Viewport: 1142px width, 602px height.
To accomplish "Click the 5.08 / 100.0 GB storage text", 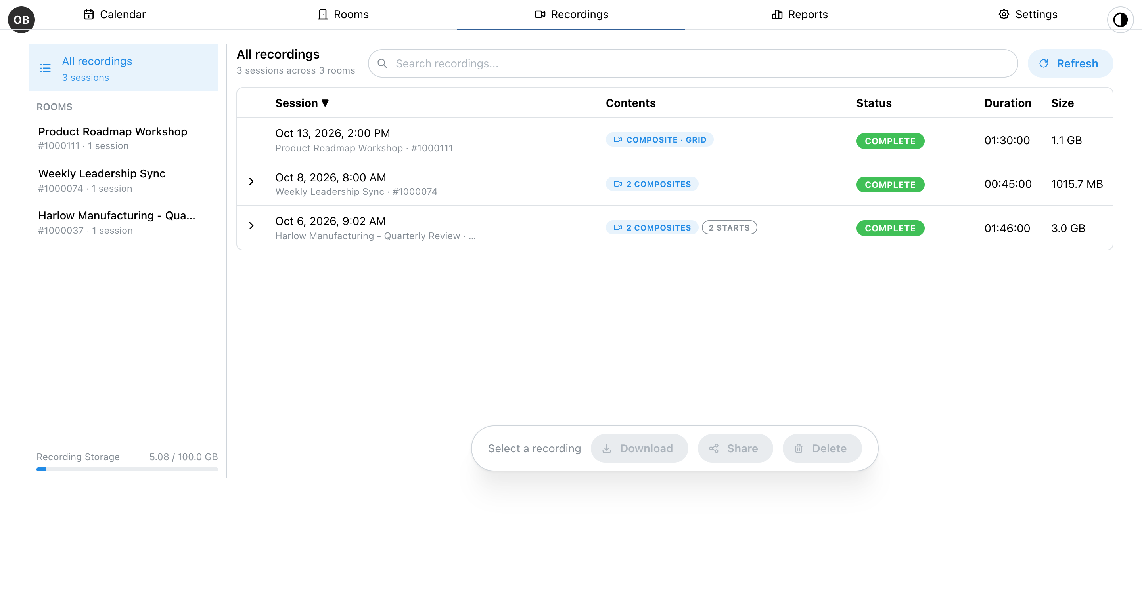I will (x=184, y=457).
